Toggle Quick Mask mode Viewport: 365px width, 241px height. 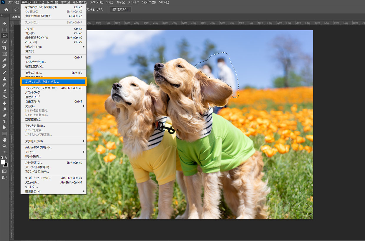pos(4,171)
